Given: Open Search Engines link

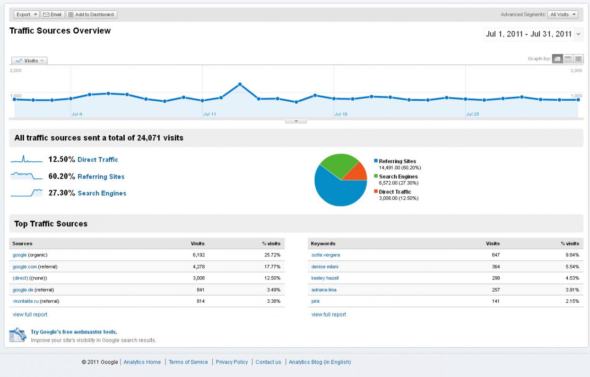Looking at the screenshot, I should [x=102, y=193].
